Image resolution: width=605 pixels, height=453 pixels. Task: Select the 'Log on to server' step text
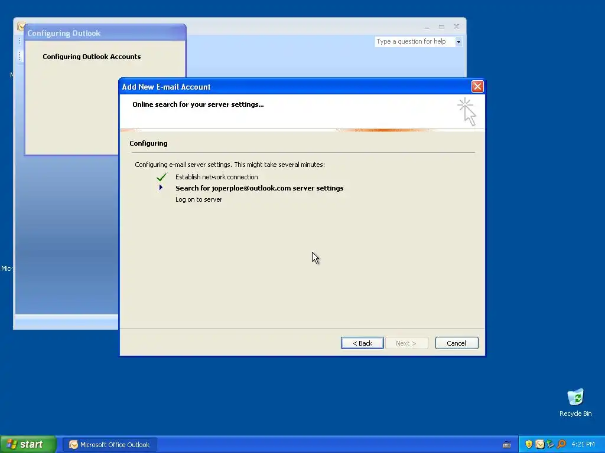point(199,199)
